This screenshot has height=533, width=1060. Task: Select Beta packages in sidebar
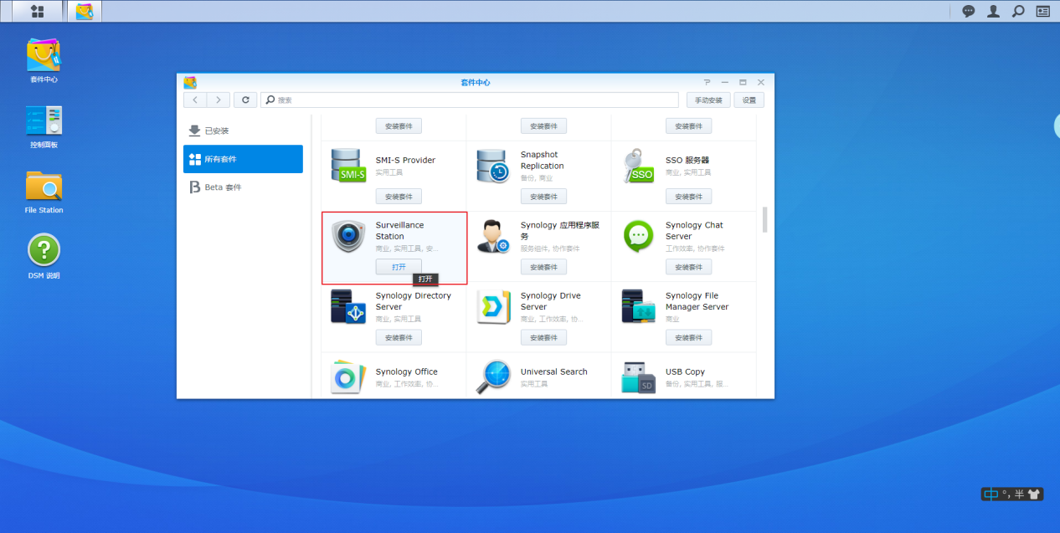click(x=243, y=187)
